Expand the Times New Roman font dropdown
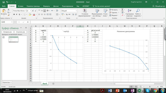 pos(25,11)
